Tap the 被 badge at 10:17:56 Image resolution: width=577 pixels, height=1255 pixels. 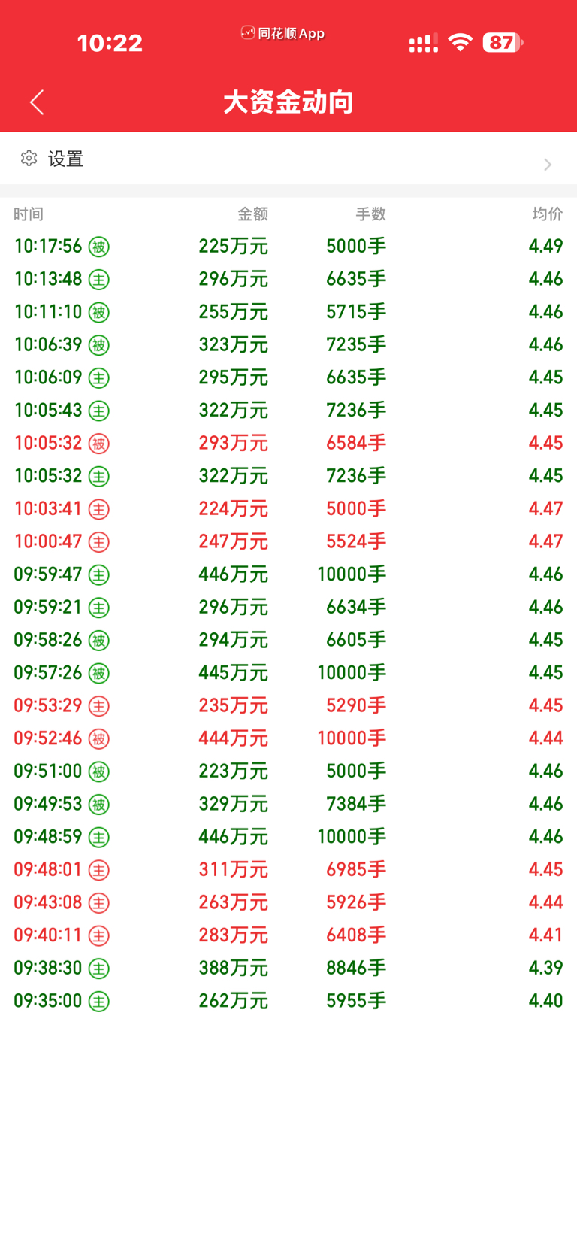99,247
